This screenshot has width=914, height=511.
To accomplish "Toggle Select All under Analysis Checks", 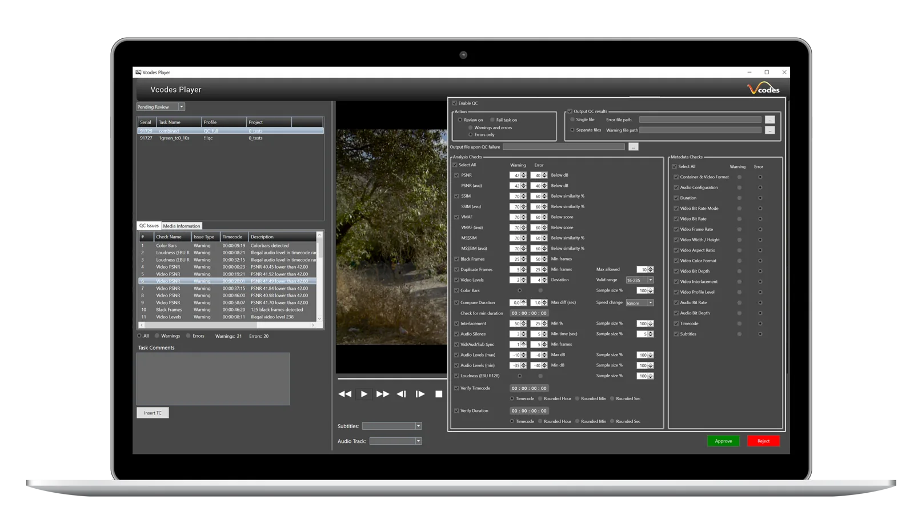I will 455,165.
